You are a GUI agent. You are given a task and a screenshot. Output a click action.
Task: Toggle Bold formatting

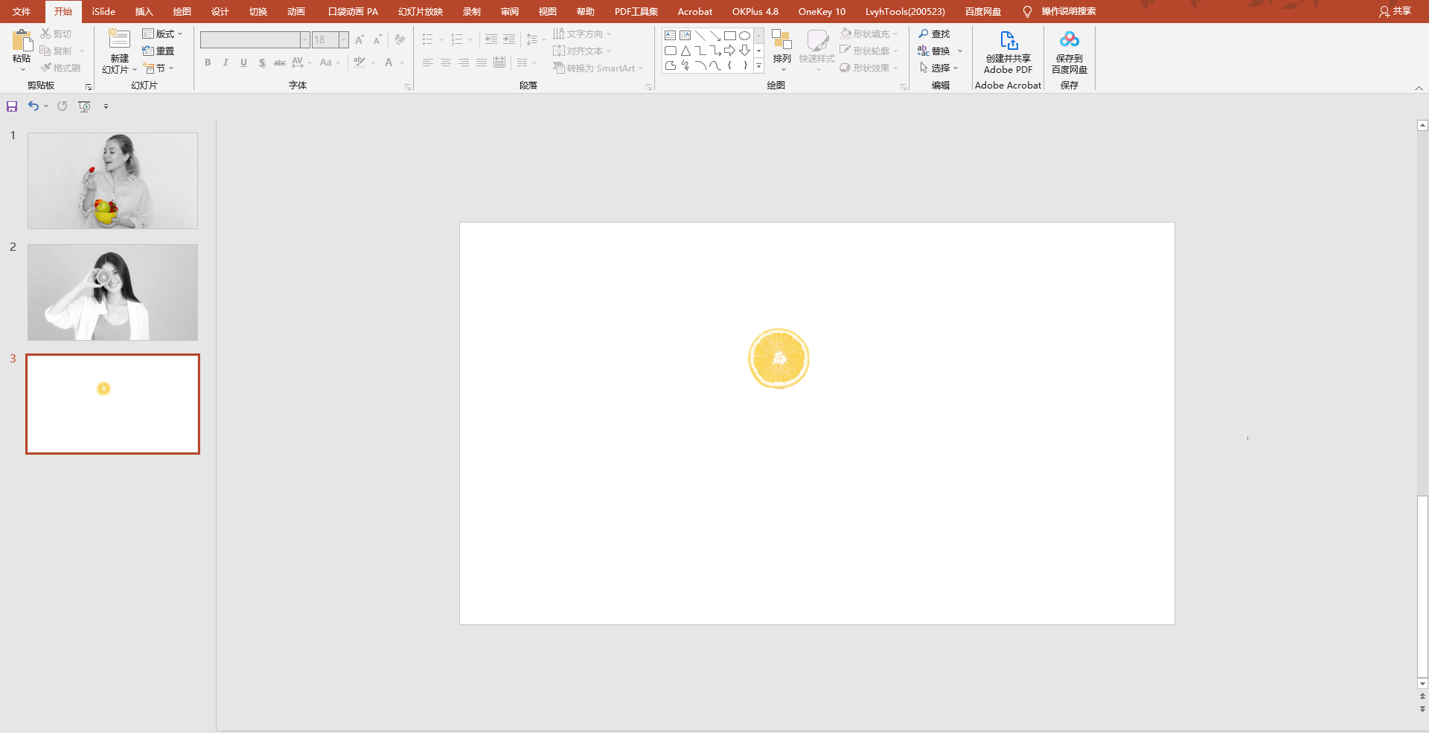[208, 63]
